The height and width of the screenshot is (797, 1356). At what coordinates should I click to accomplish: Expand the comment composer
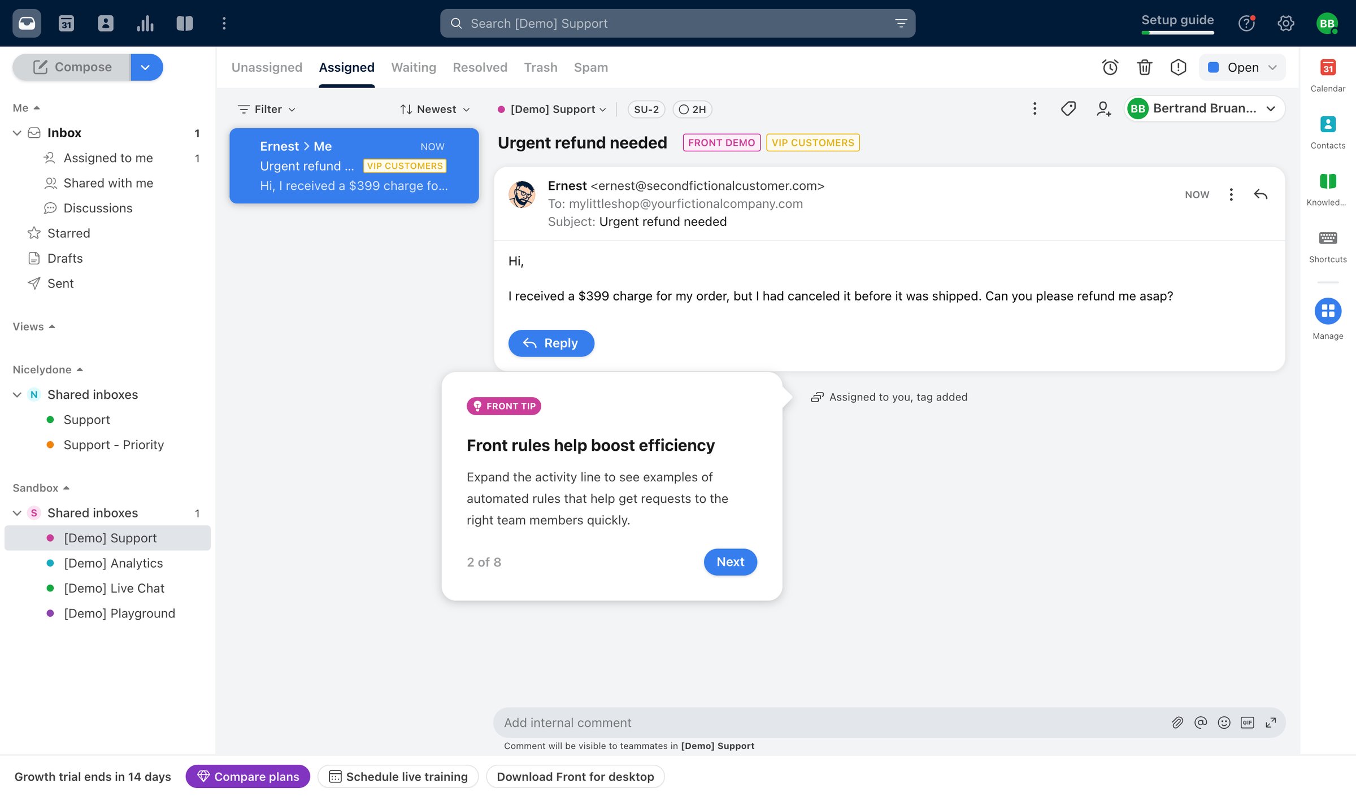[x=1271, y=722]
